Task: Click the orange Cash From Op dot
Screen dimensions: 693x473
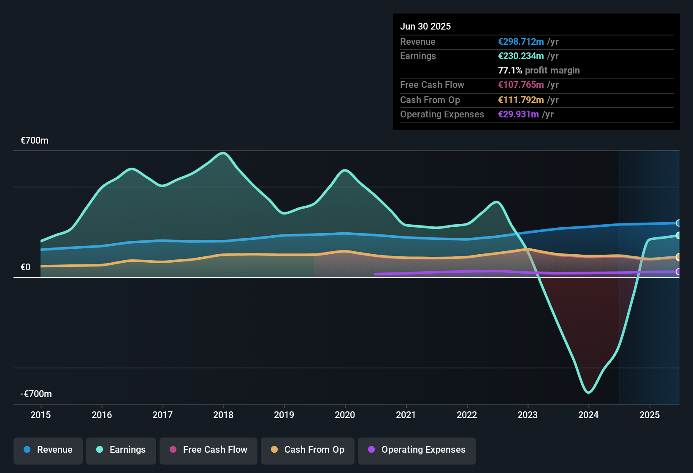Action: pos(274,450)
